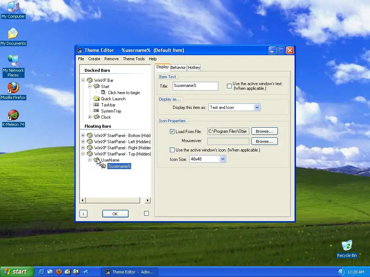Image resolution: width=370 pixels, height=277 pixels.
Task: Click the Mouseover path field
Action: click(228, 141)
